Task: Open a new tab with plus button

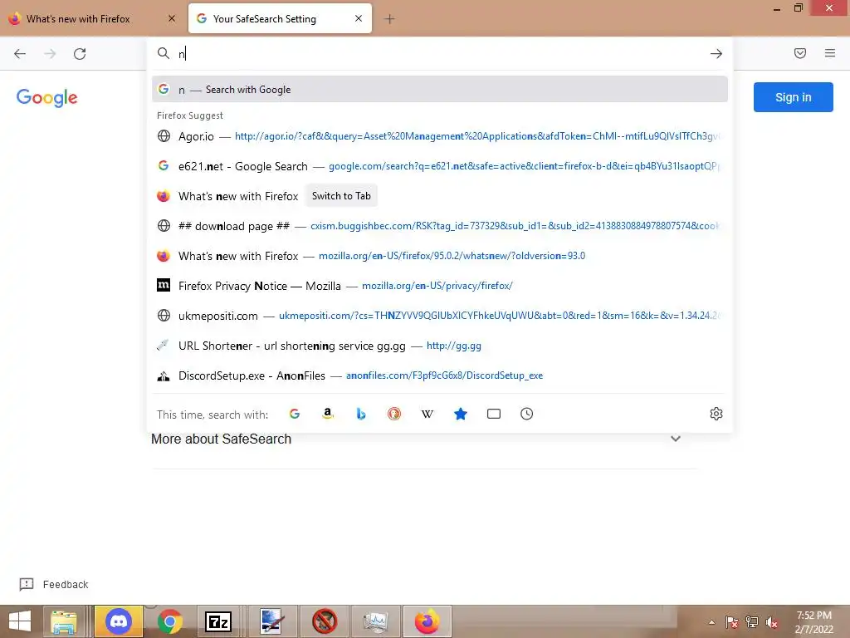Action: [x=389, y=19]
